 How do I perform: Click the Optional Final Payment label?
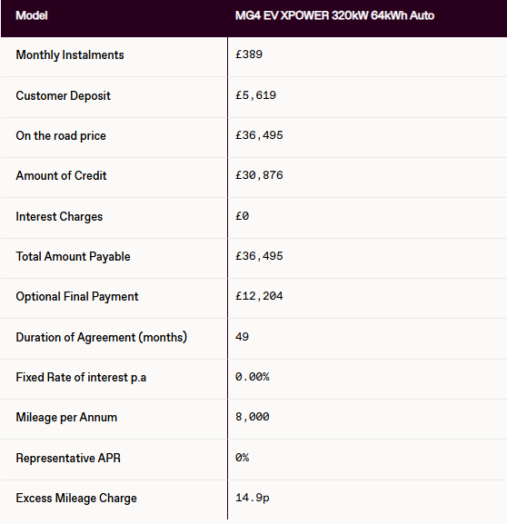(77, 297)
